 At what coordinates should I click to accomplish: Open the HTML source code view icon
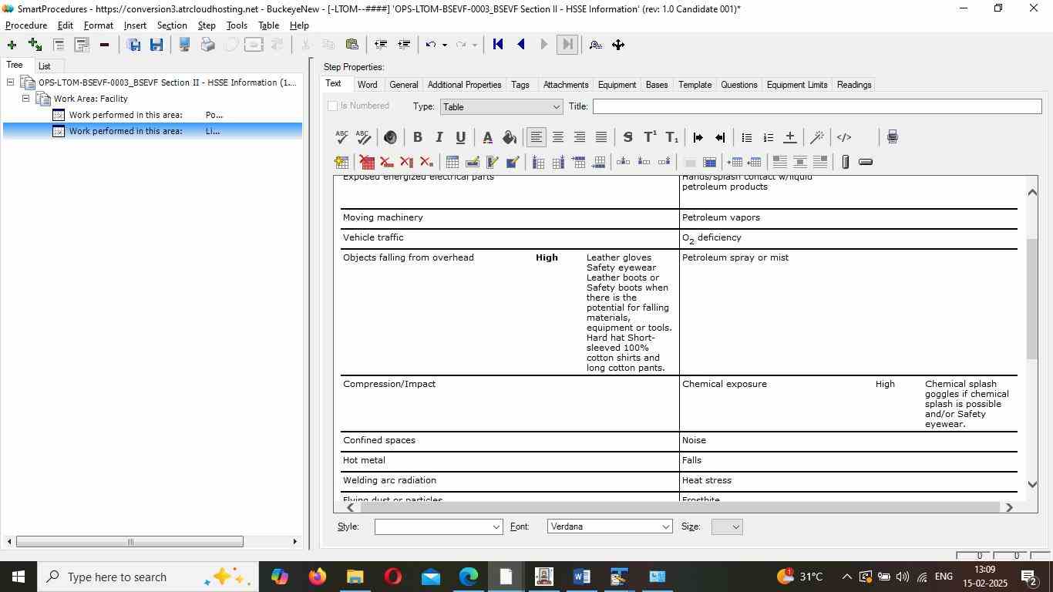[x=844, y=137]
